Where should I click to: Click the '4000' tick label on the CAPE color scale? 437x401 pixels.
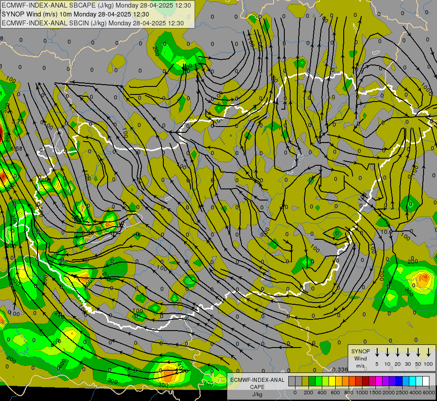click(x=416, y=393)
